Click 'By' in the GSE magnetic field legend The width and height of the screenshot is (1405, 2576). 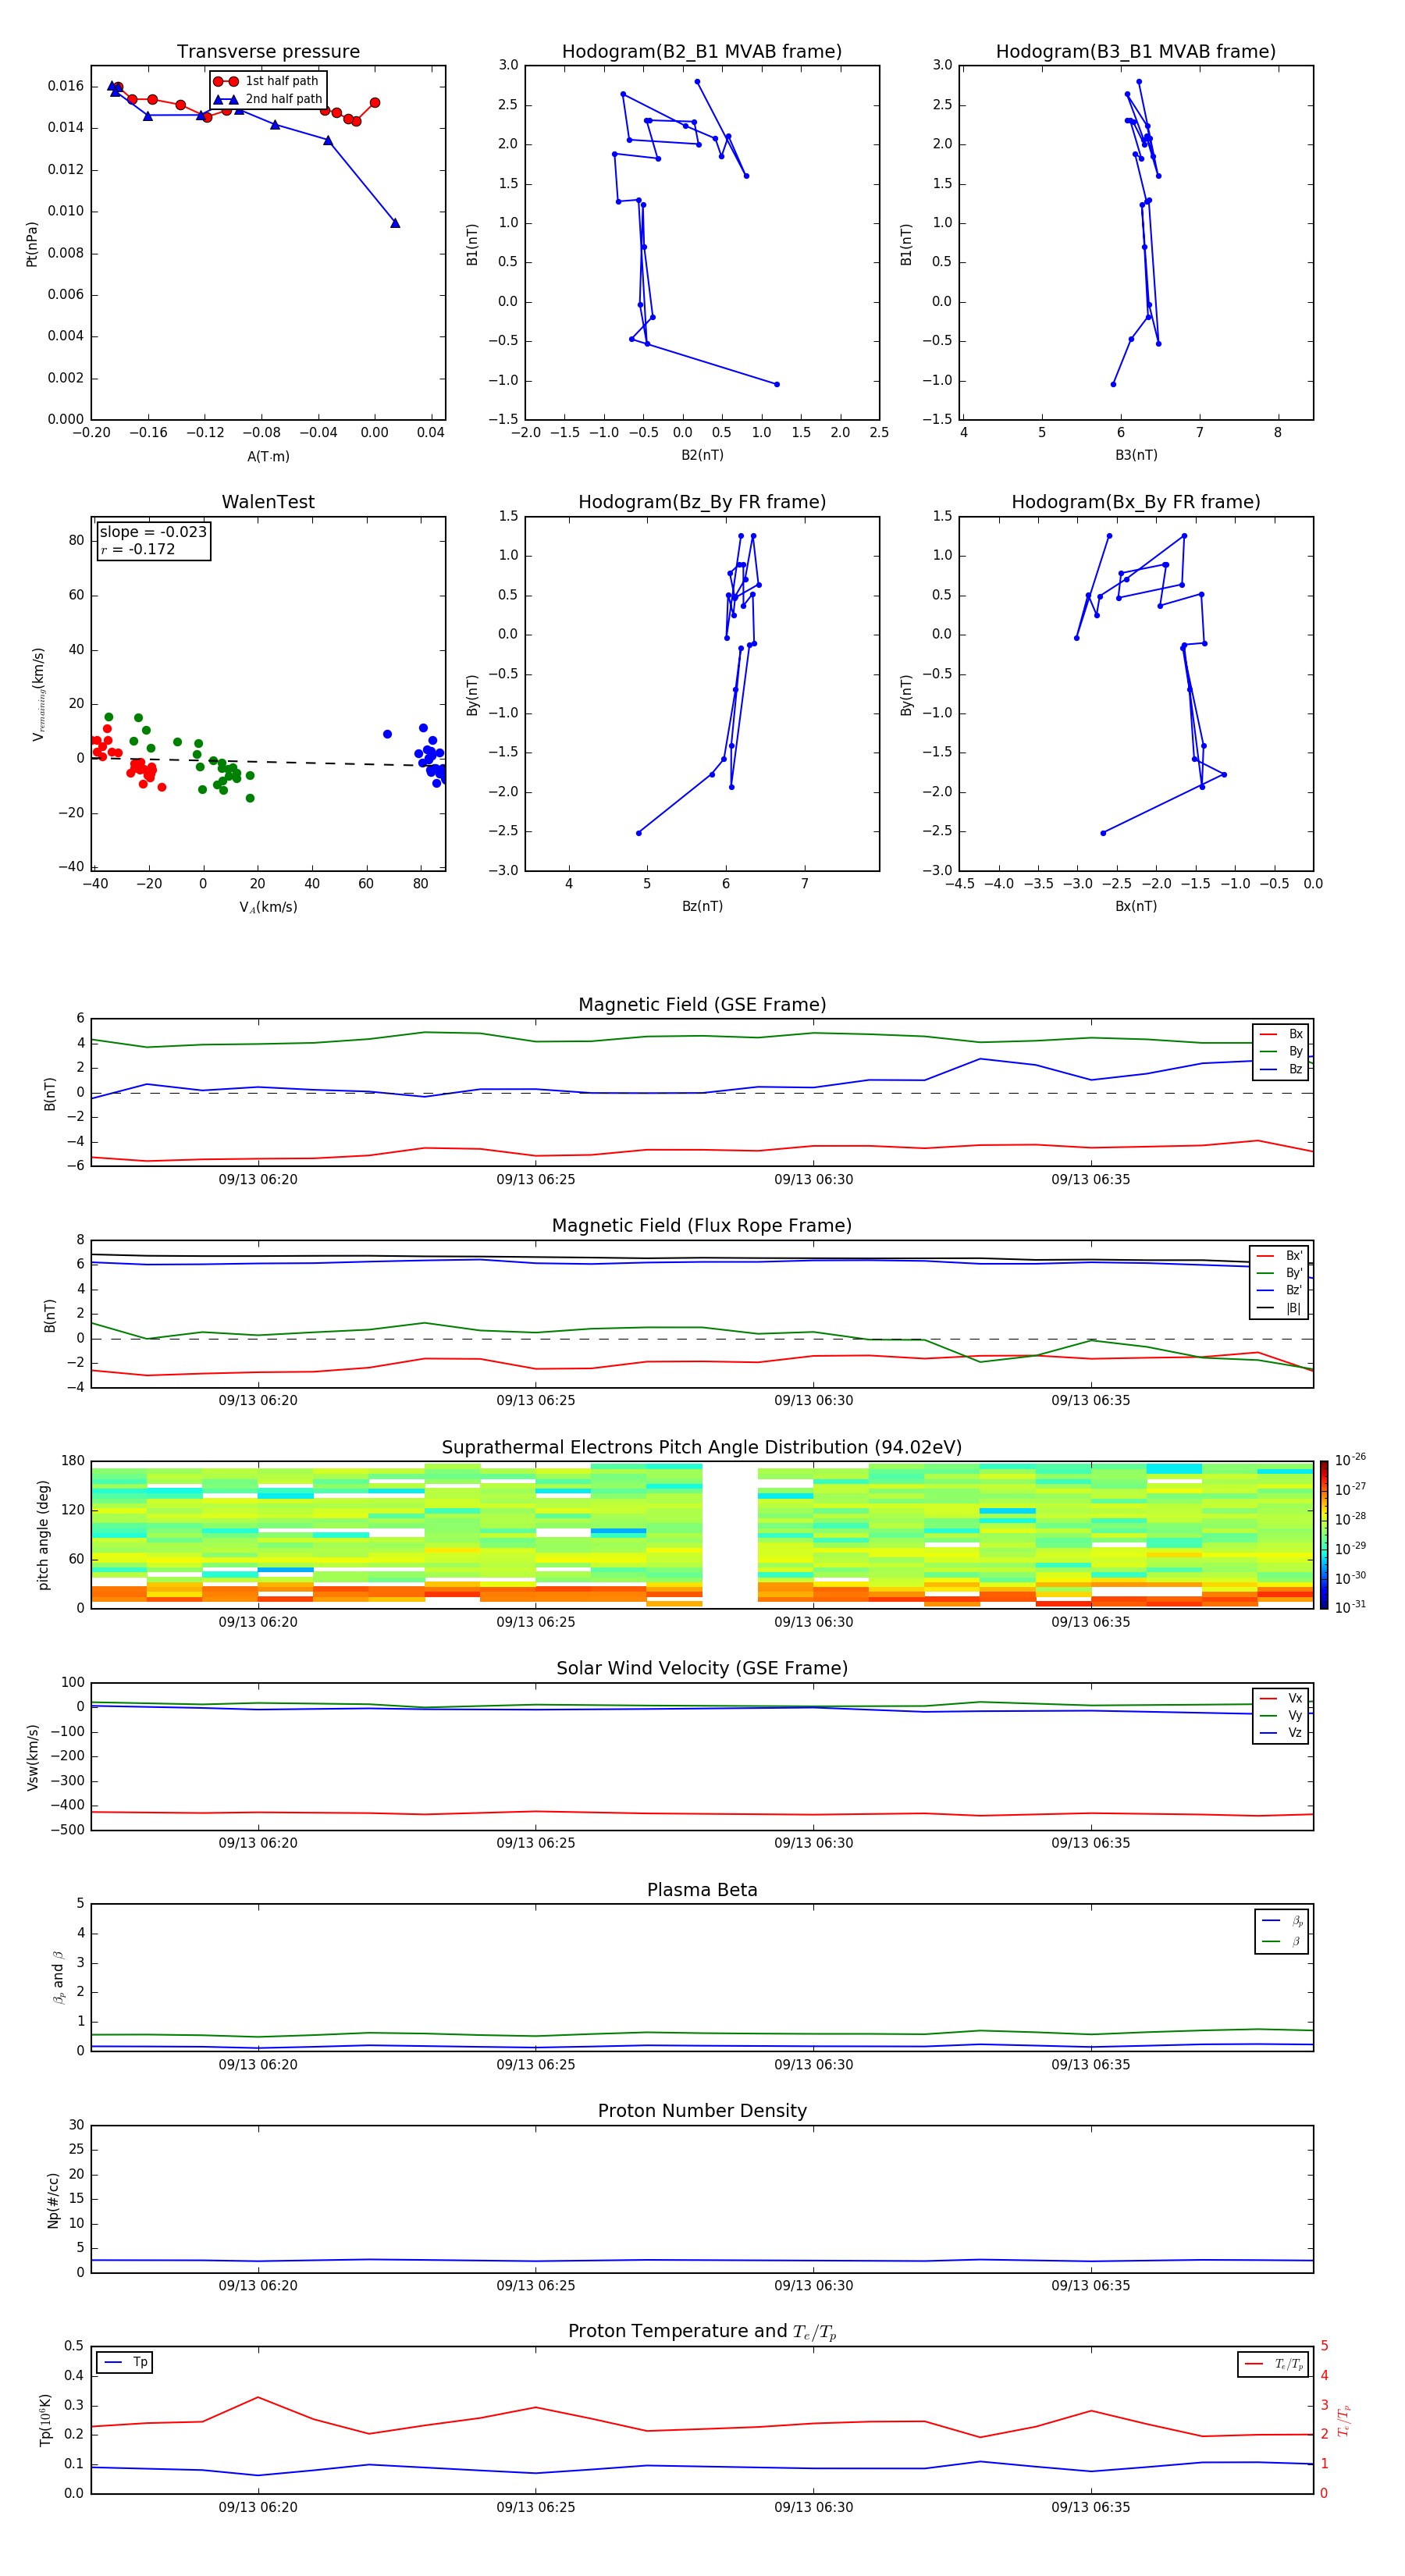click(1282, 1051)
